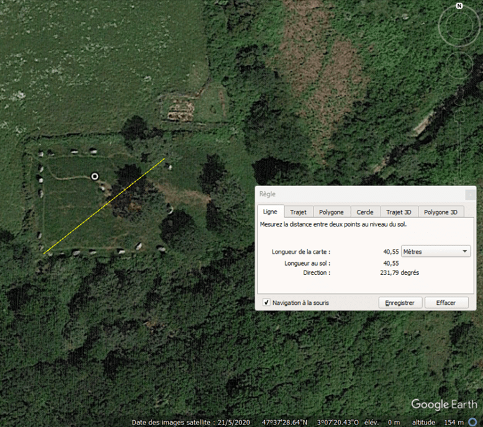This screenshot has height=427, width=483.
Task: Click the streaming status circle icon
Action: 472,422
